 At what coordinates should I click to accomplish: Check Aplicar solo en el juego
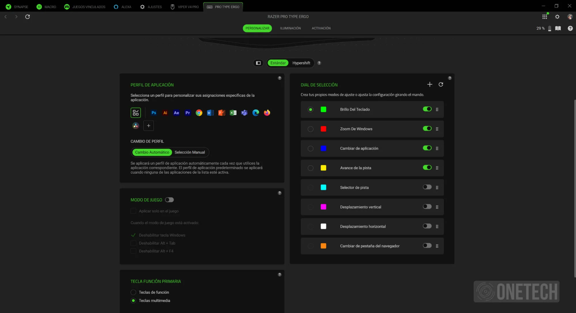(x=133, y=211)
